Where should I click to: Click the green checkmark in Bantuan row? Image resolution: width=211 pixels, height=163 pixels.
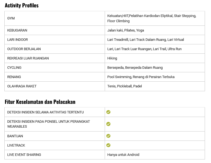[x=109, y=136]
